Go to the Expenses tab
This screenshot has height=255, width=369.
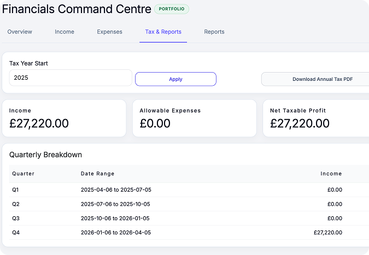coord(110,32)
